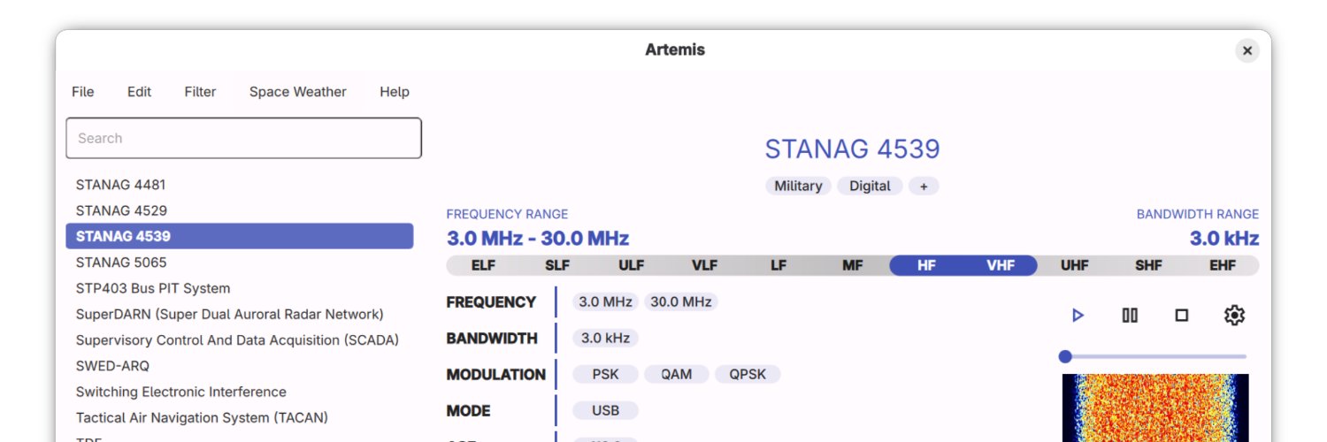Click the spectrogram waterfall thumbnail
This screenshot has height=442, width=1327.
(x=1155, y=408)
